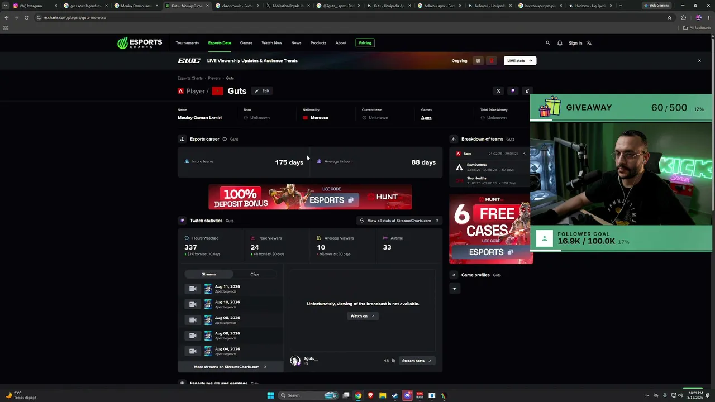Click the Sign in link
Screen dimensions: 715x402
pyautogui.click(x=575, y=43)
